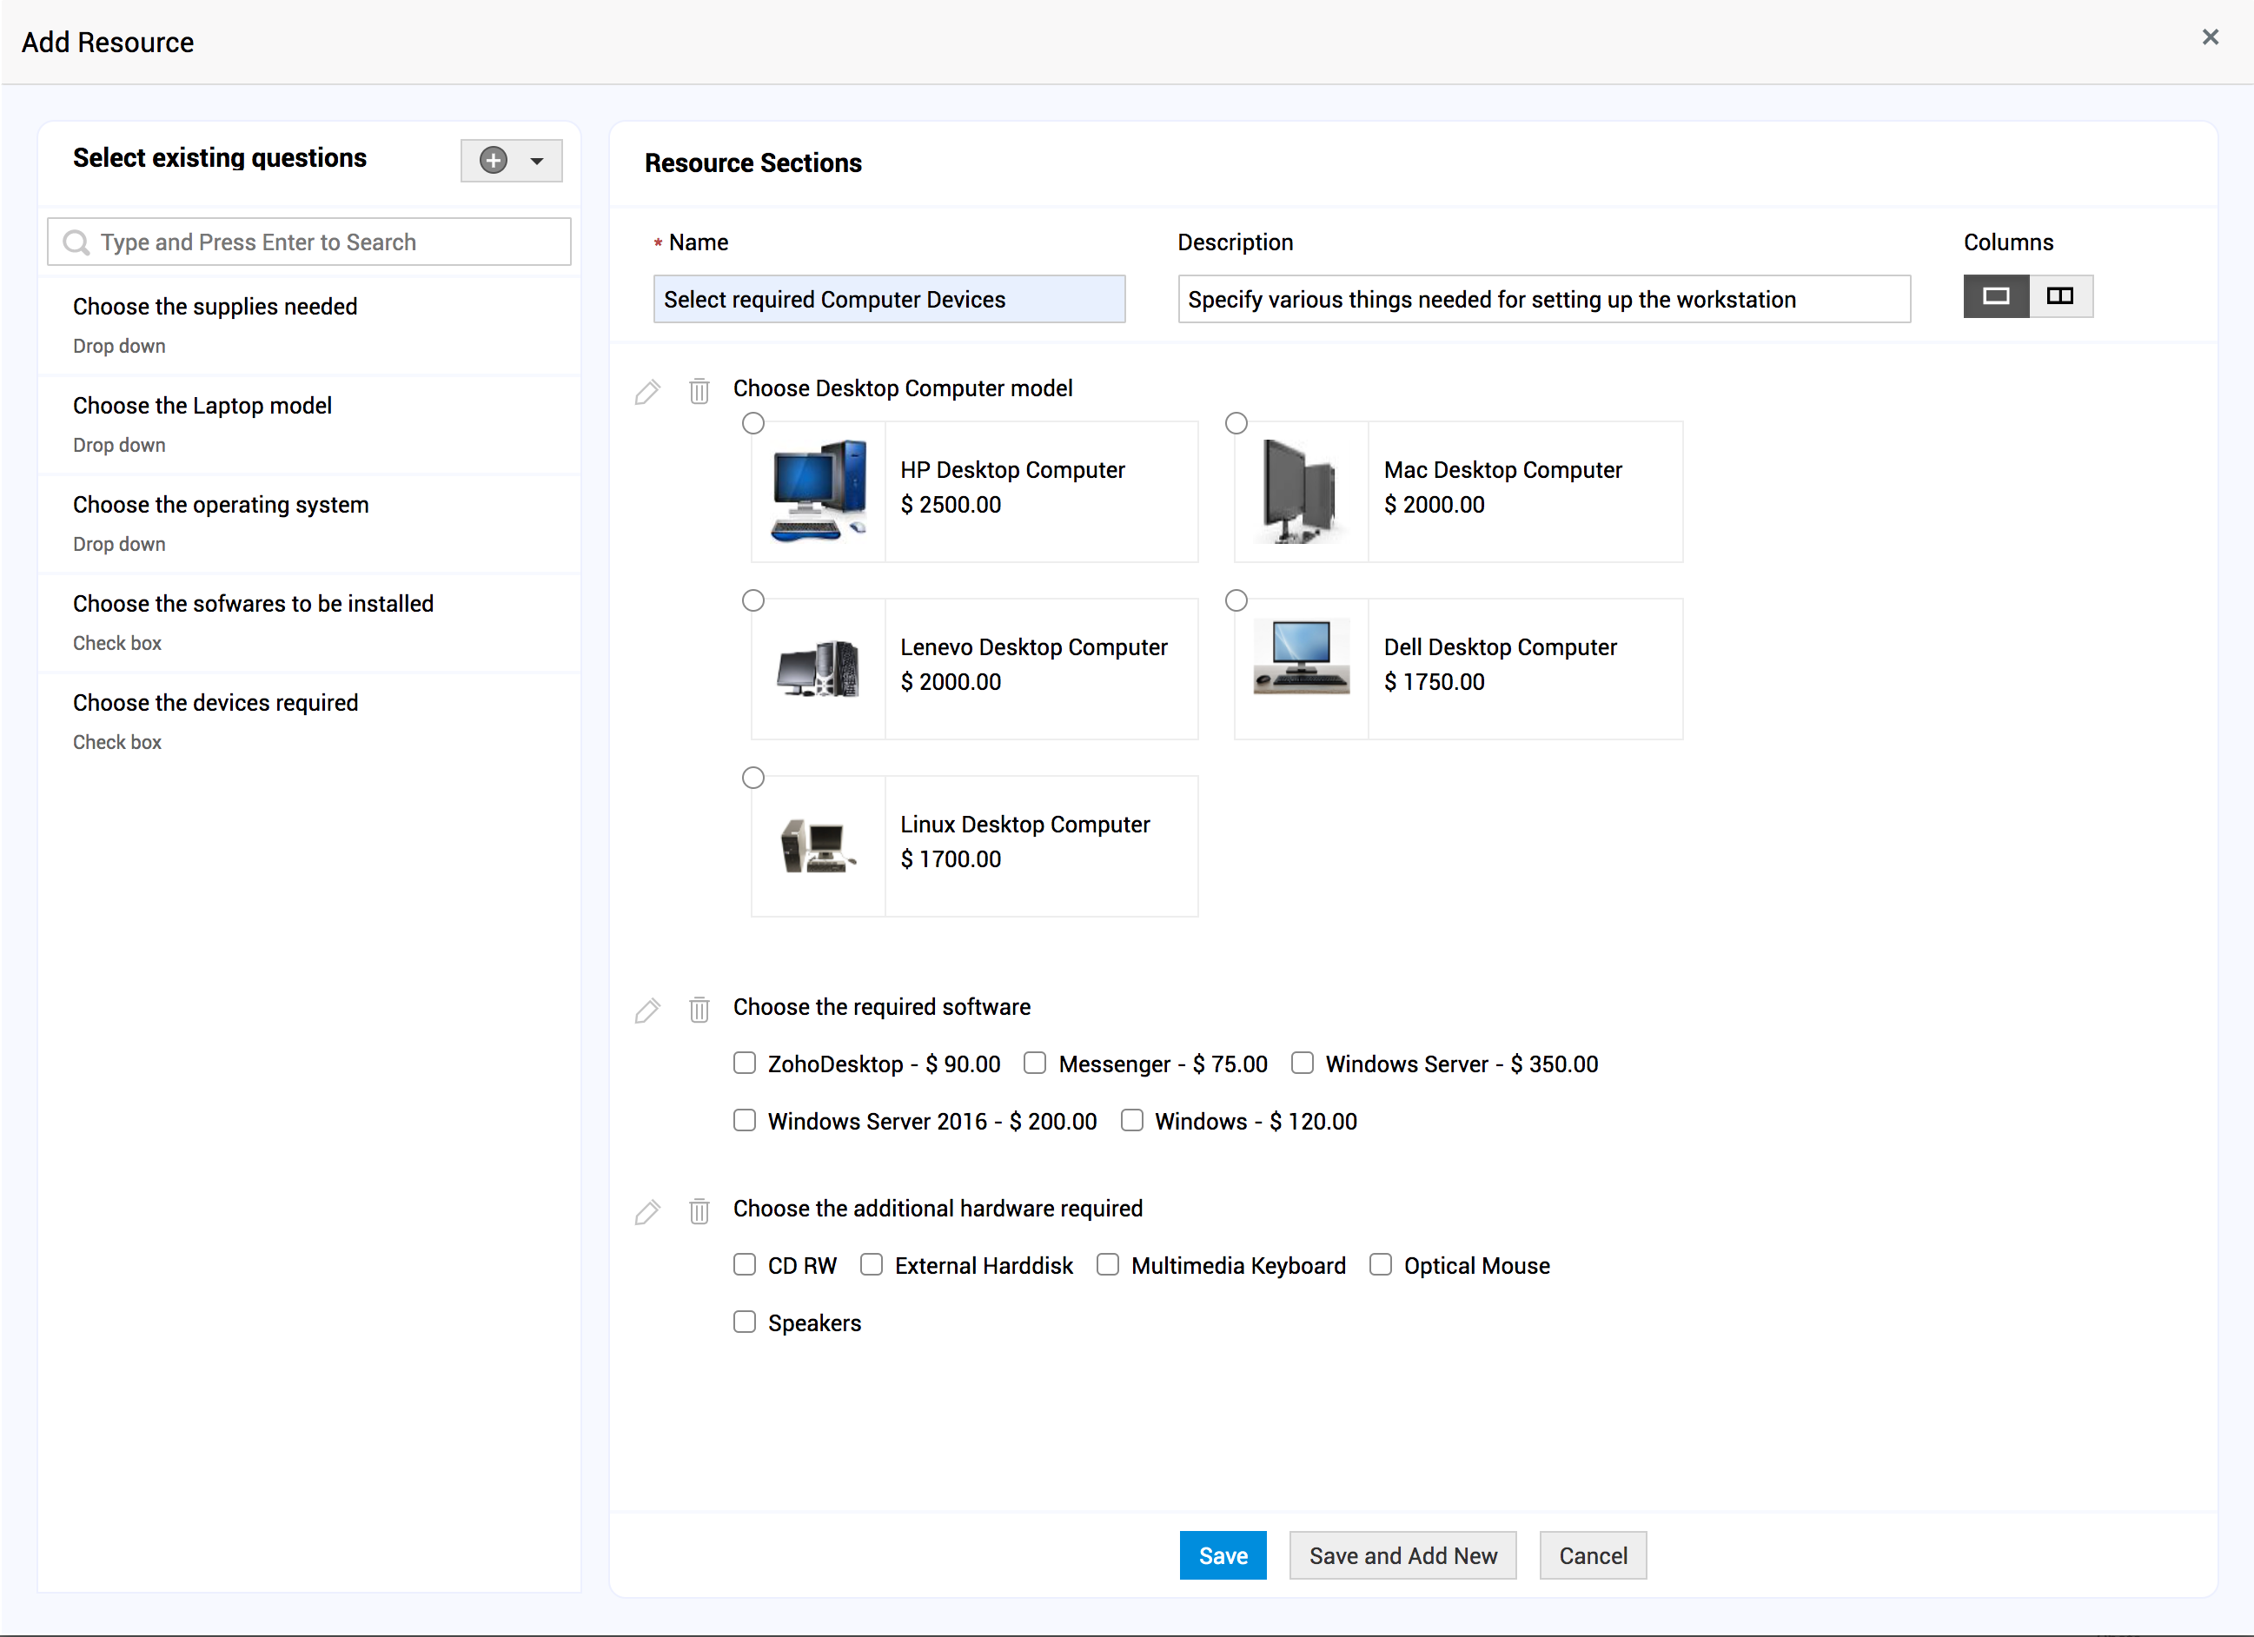Click the HP Desktop Computer label
Viewport: 2254px width, 1637px height.
pyautogui.click(x=1012, y=470)
